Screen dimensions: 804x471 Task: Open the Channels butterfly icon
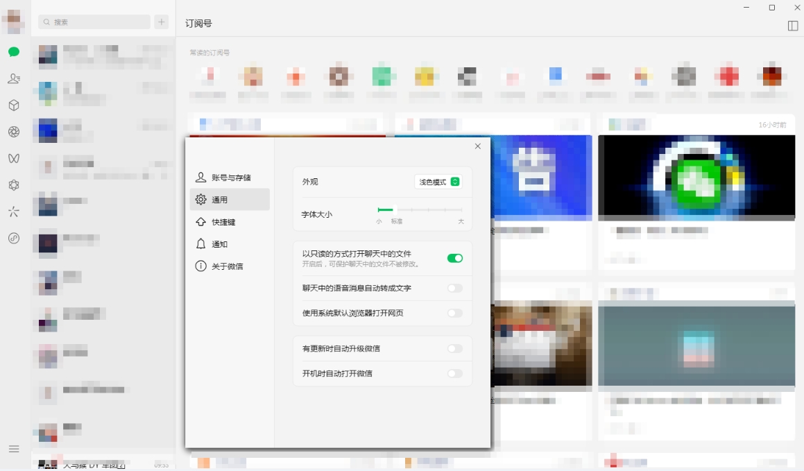click(14, 158)
